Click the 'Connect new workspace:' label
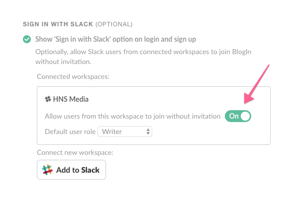The image size is (293, 197). point(75,152)
